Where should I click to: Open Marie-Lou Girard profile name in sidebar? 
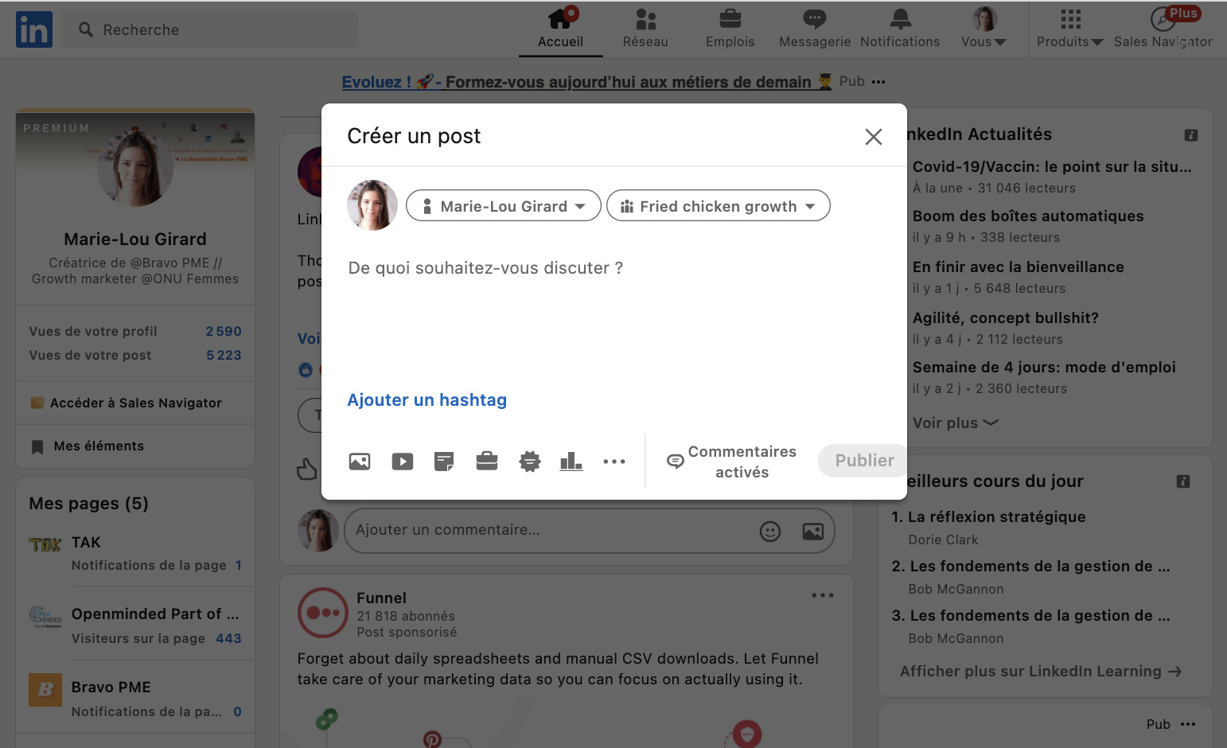point(135,240)
